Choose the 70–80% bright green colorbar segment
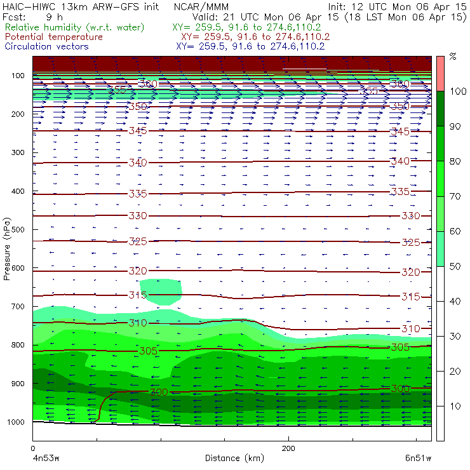470x470 pixels. click(440, 178)
